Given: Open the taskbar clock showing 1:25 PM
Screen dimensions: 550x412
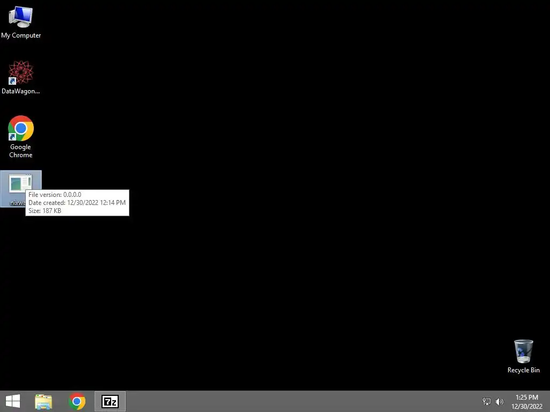Looking at the screenshot, I should pos(526,401).
